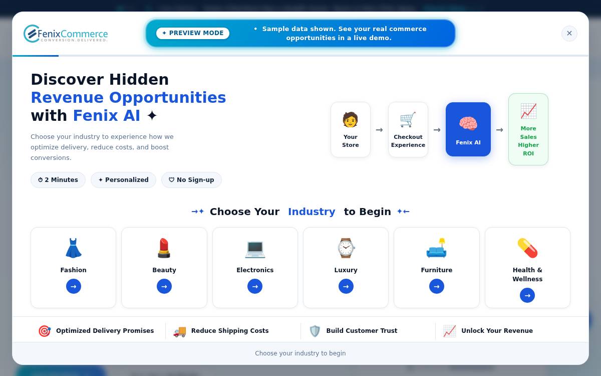The height and width of the screenshot is (376, 601).
Task: Click the Your Store person icon
Action: tap(351, 120)
